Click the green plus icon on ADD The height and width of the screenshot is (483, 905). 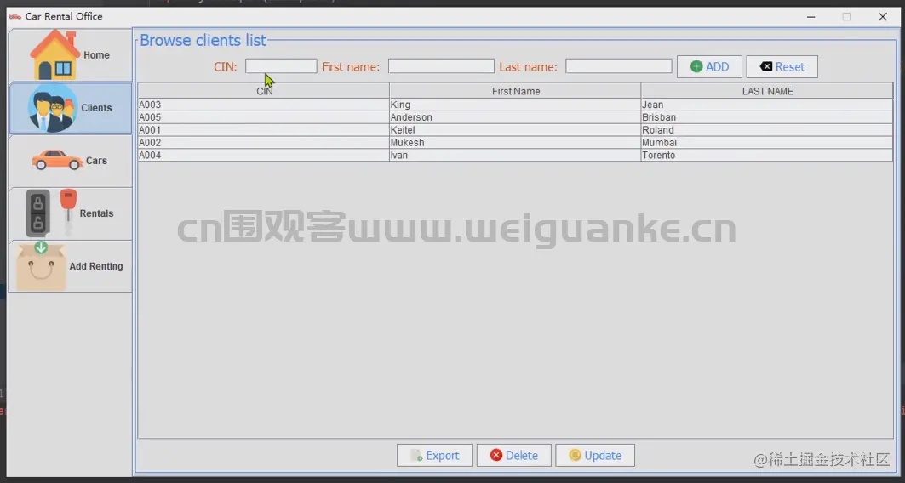point(696,66)
